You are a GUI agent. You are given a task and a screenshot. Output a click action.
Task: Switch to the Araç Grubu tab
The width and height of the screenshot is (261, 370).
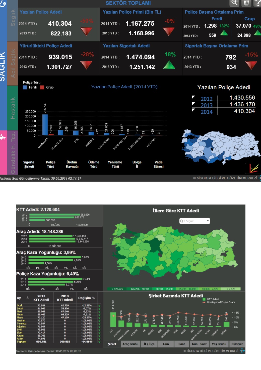click(130, 344)
